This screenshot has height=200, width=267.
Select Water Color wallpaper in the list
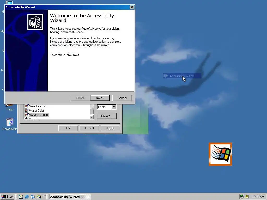(x=37, y=110)
